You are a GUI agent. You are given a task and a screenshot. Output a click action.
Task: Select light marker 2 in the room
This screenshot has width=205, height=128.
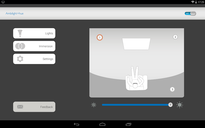click(x=175, y=37)
